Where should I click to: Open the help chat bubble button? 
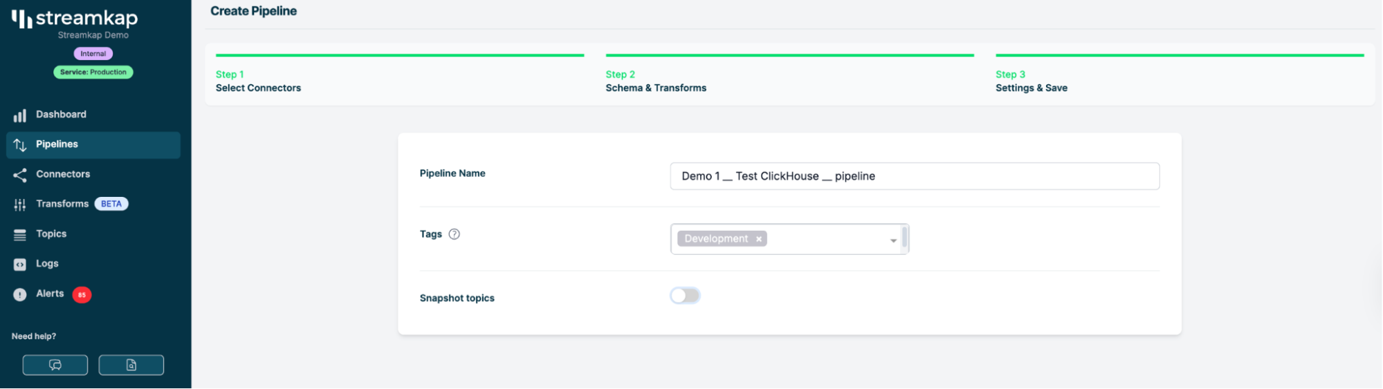[x=55, y=365]
